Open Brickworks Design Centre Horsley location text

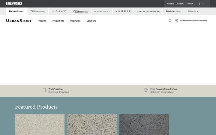click(194, 20)
